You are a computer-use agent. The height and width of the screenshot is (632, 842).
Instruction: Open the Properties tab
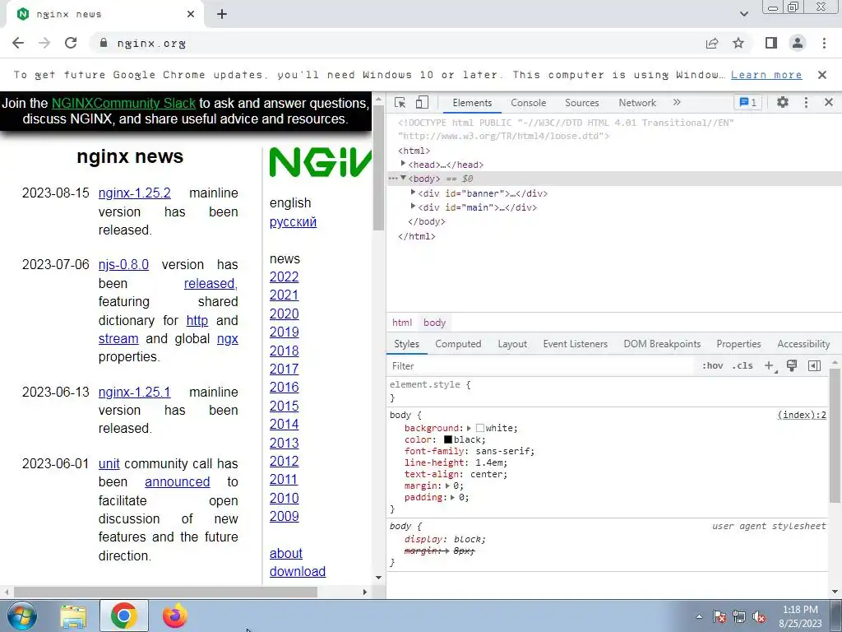(x=738, y=344)
